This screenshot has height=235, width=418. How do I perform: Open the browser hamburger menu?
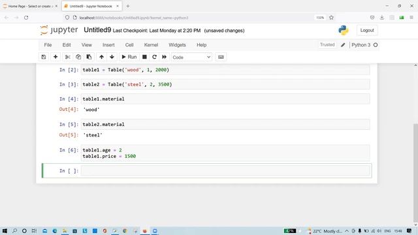(x=411, y=18)
